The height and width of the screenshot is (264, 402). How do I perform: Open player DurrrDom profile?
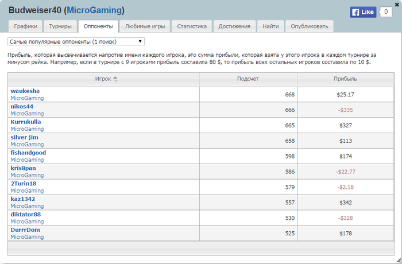pos(25,230)
